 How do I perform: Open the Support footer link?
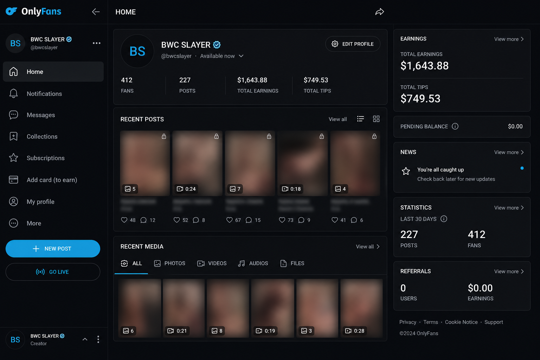click(494, 322)
